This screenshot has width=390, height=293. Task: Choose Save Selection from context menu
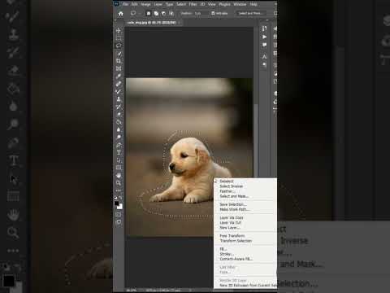point(233,204)
